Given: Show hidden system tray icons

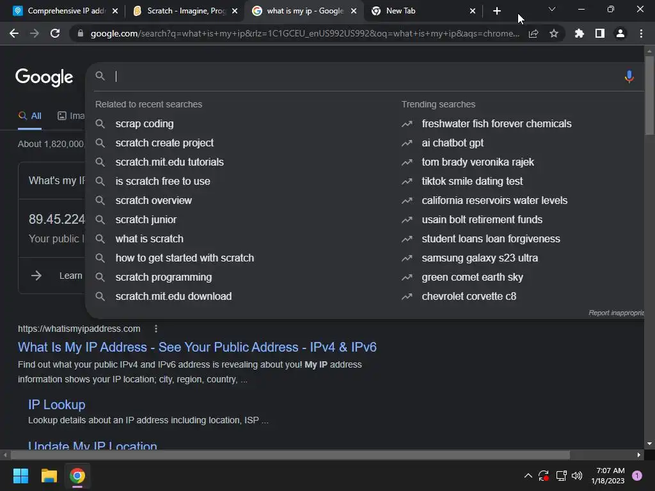Looking at the screenshot, I should click(528, 476).
